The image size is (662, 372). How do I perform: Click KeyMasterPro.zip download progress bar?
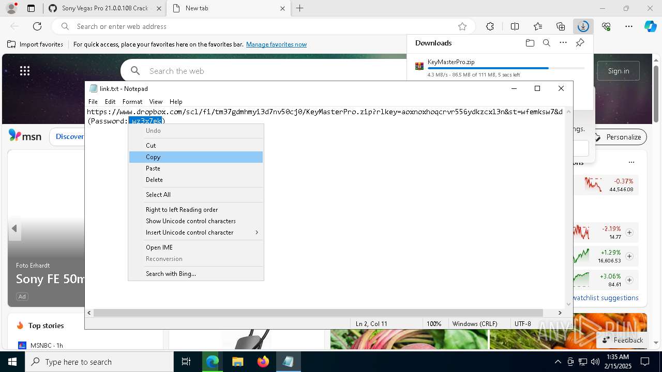click(506, 68)
